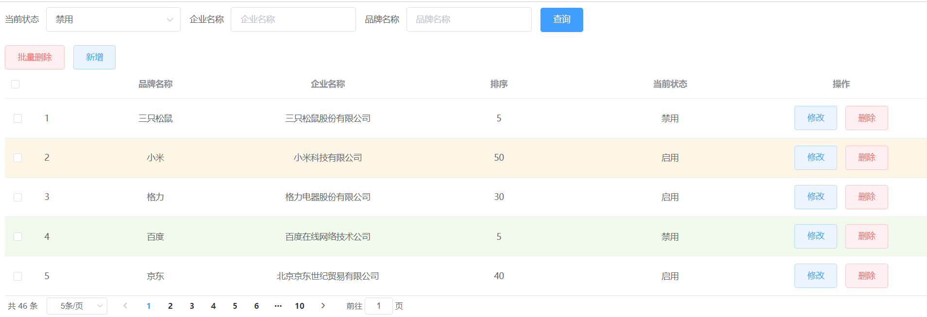
Task: Remove the 百度 row with 删除
Action: (x=867, y=236)
